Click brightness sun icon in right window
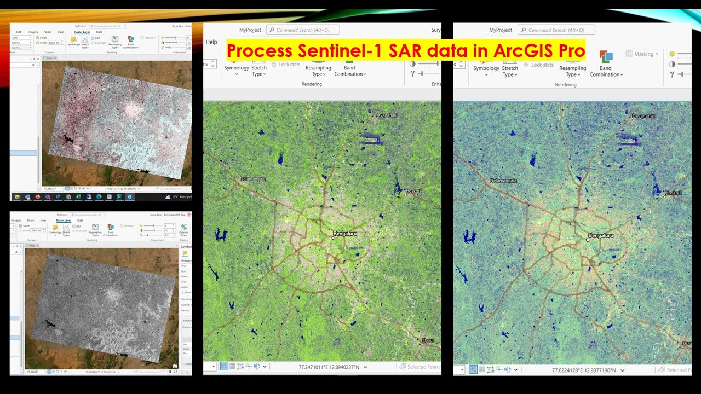Screen dimensions: 701x394 (x=673, y=54)
